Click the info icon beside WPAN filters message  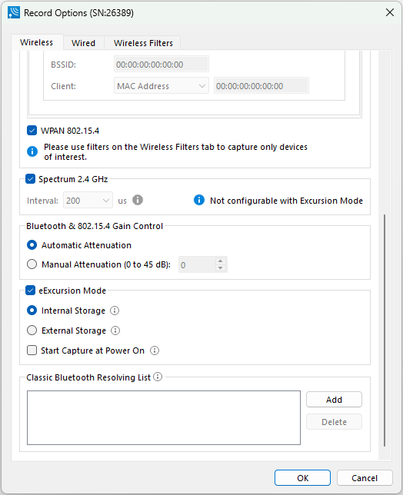pos(32,151)
